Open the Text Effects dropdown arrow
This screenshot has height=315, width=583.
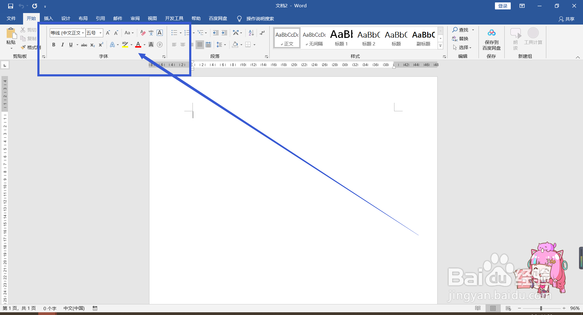point(118,45)
